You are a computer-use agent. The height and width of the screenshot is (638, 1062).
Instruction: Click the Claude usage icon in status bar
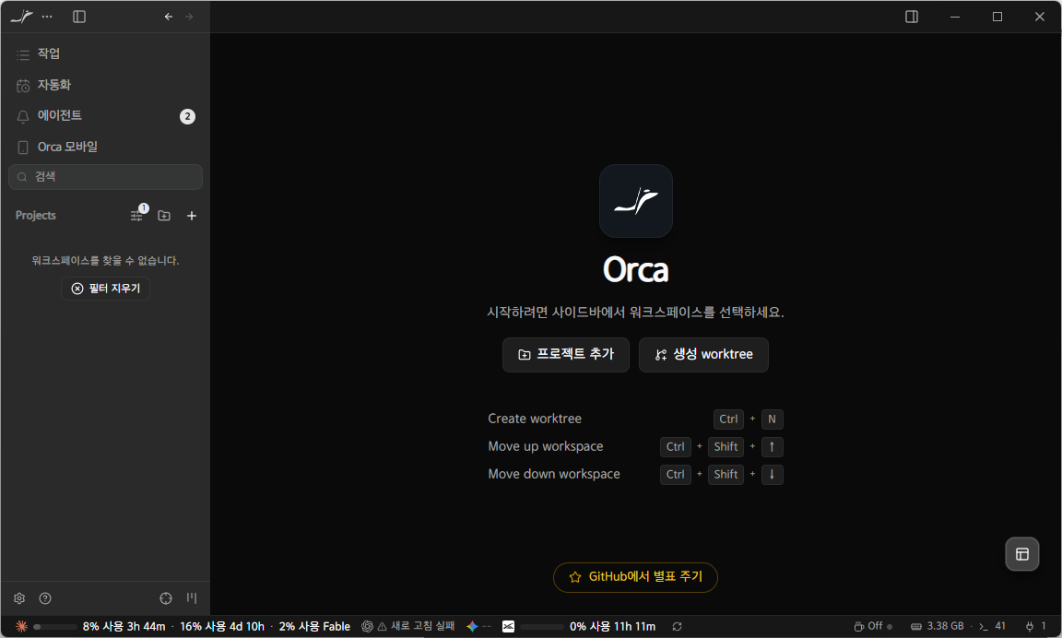[x=22, y=627]
